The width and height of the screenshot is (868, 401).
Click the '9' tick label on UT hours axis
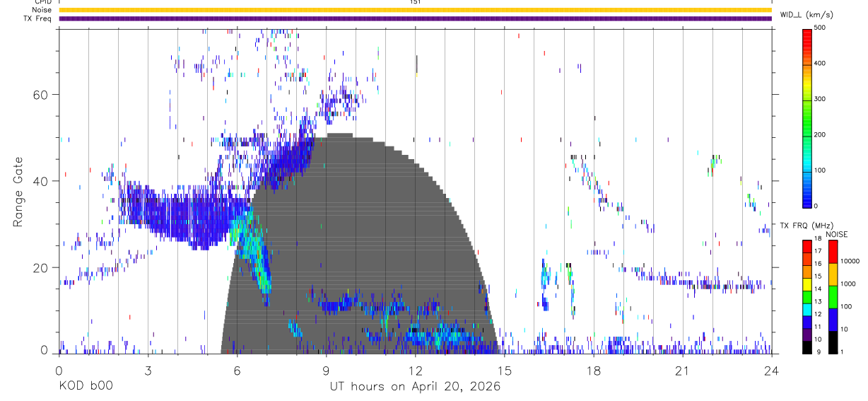[x=326, y=370]
